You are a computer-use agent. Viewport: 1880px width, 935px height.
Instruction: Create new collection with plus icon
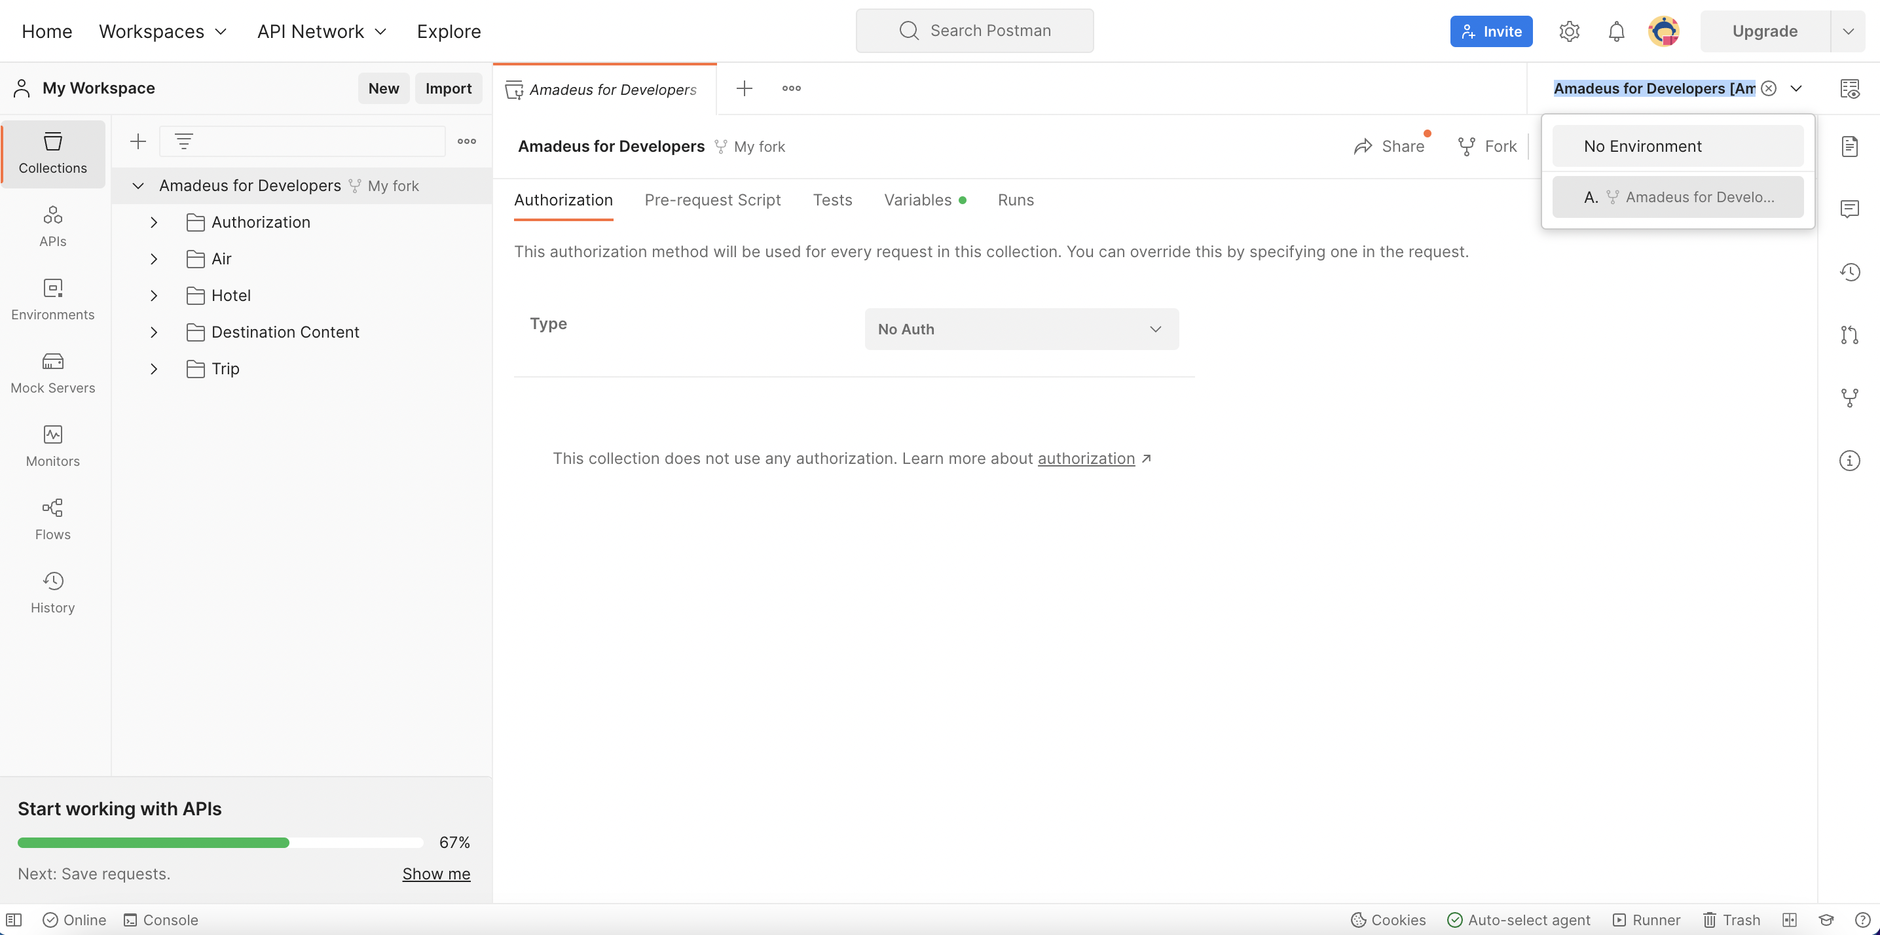(138, 141)
